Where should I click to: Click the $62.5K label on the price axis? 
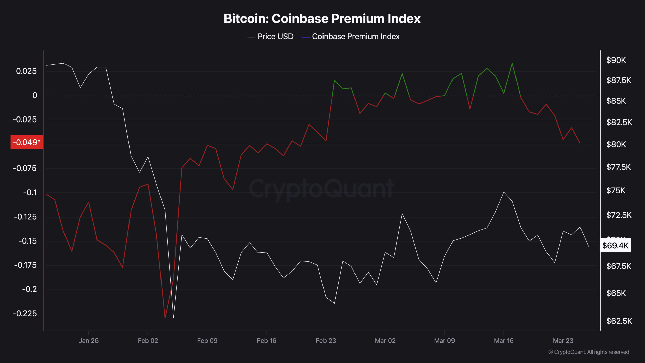[x=619, y=321]
